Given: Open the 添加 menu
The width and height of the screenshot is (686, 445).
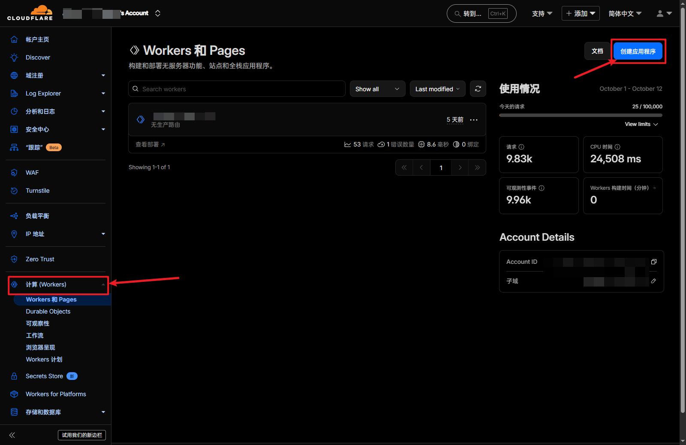Looking at the screenshot, I should [580, 13].
